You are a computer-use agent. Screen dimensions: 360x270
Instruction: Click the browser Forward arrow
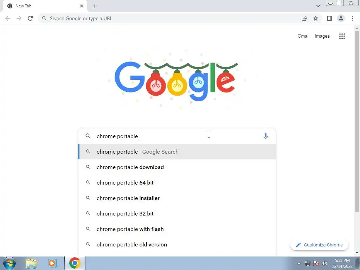[x=19, y=18]
